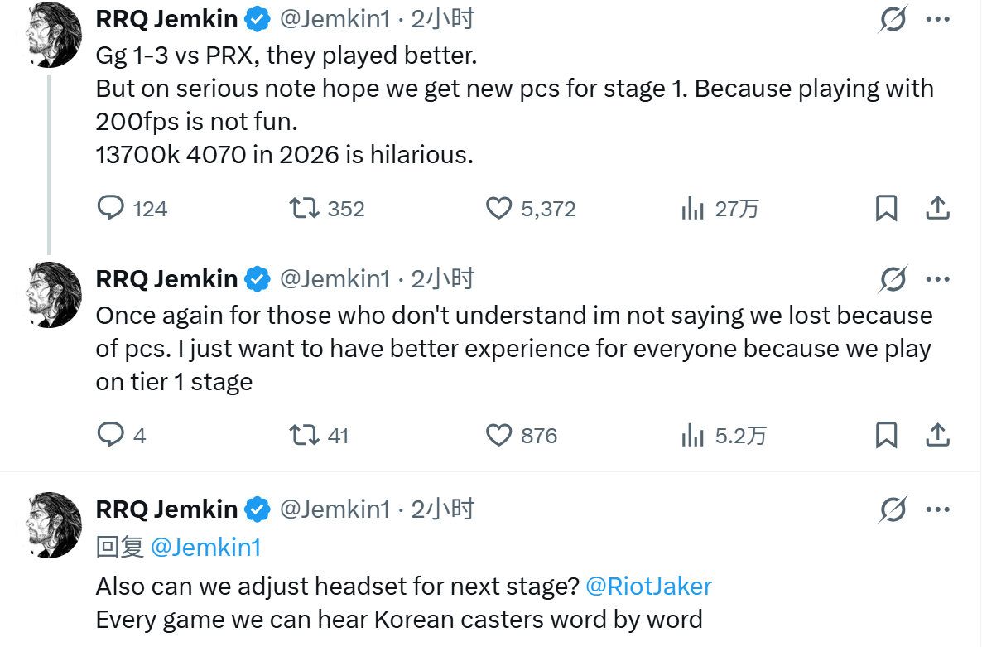Screen dimensions: 982x647
Task: Open RRQ Jemkin avatar on first tweet
Action: tap(55, 35)
